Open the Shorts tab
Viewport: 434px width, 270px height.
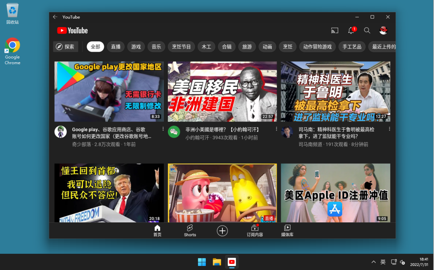[x=190, y=230]
